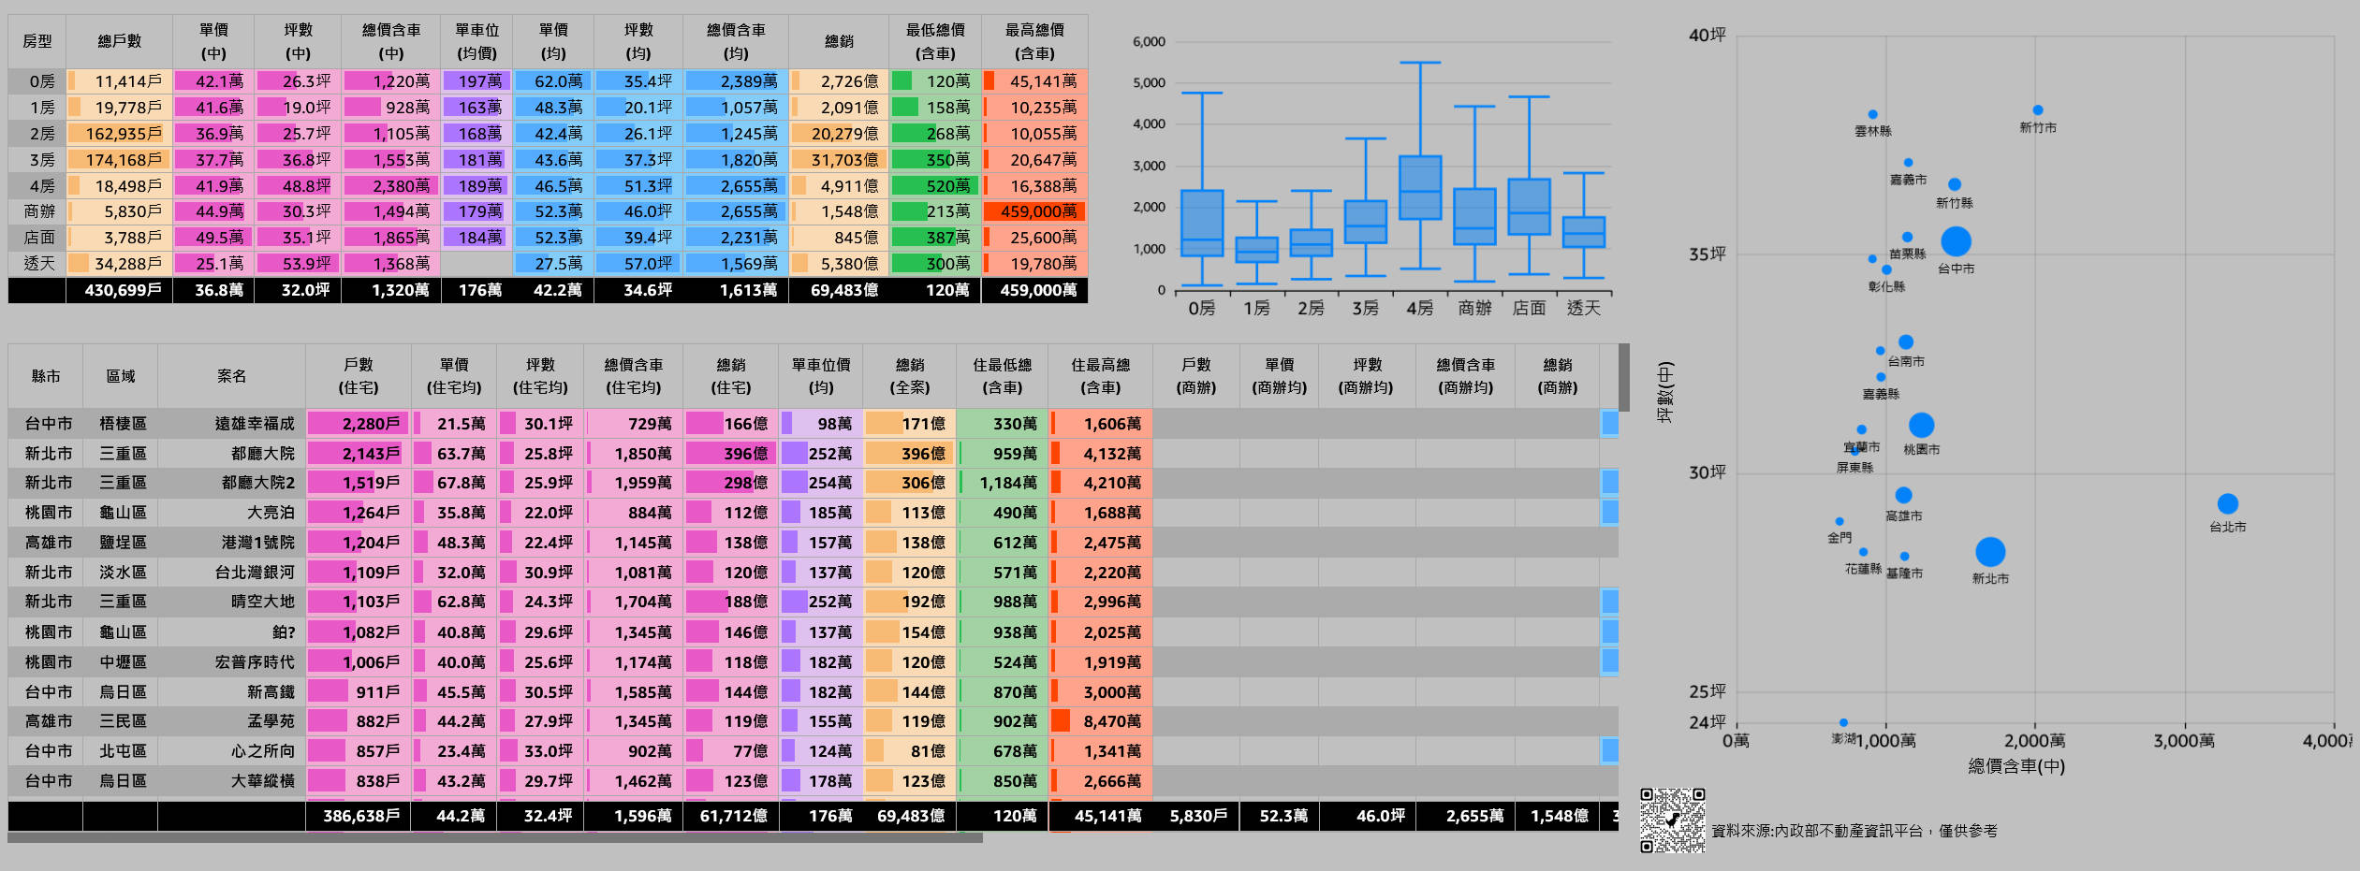Click the horizontal scrollbar under the project table
Screen dimensions: 2360x871
[494, 838]
